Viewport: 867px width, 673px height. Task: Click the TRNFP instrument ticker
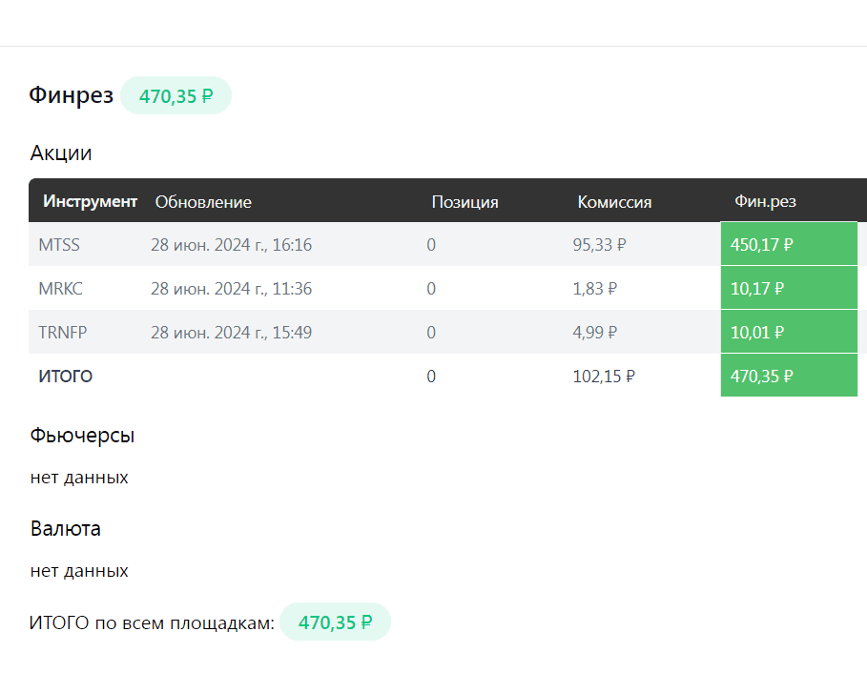point(63,332)
